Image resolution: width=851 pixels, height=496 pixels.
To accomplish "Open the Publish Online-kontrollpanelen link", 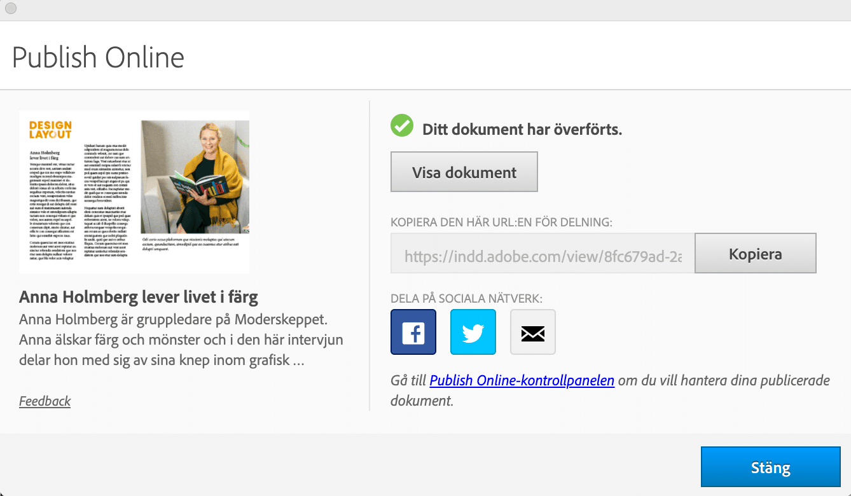I will [522, 380].
